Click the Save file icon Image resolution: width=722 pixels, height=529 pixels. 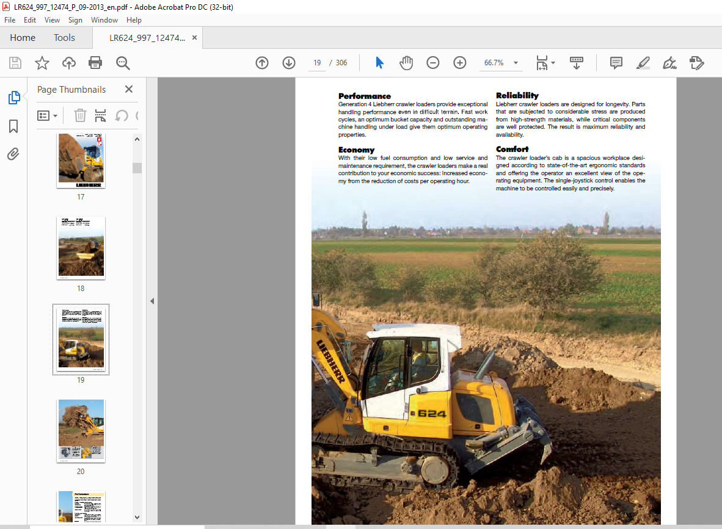pyautogui.click(x=15, y=63)
